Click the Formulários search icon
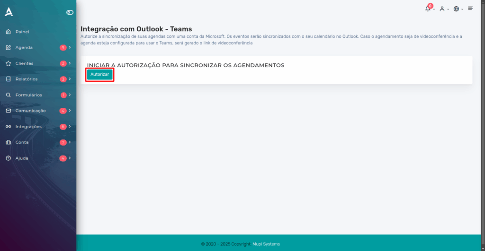485x251 pixels. [9, 95]
